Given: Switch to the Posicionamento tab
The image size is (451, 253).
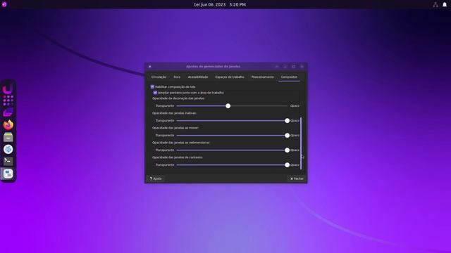Looking at the screenshot, I should tap(263, 77).
